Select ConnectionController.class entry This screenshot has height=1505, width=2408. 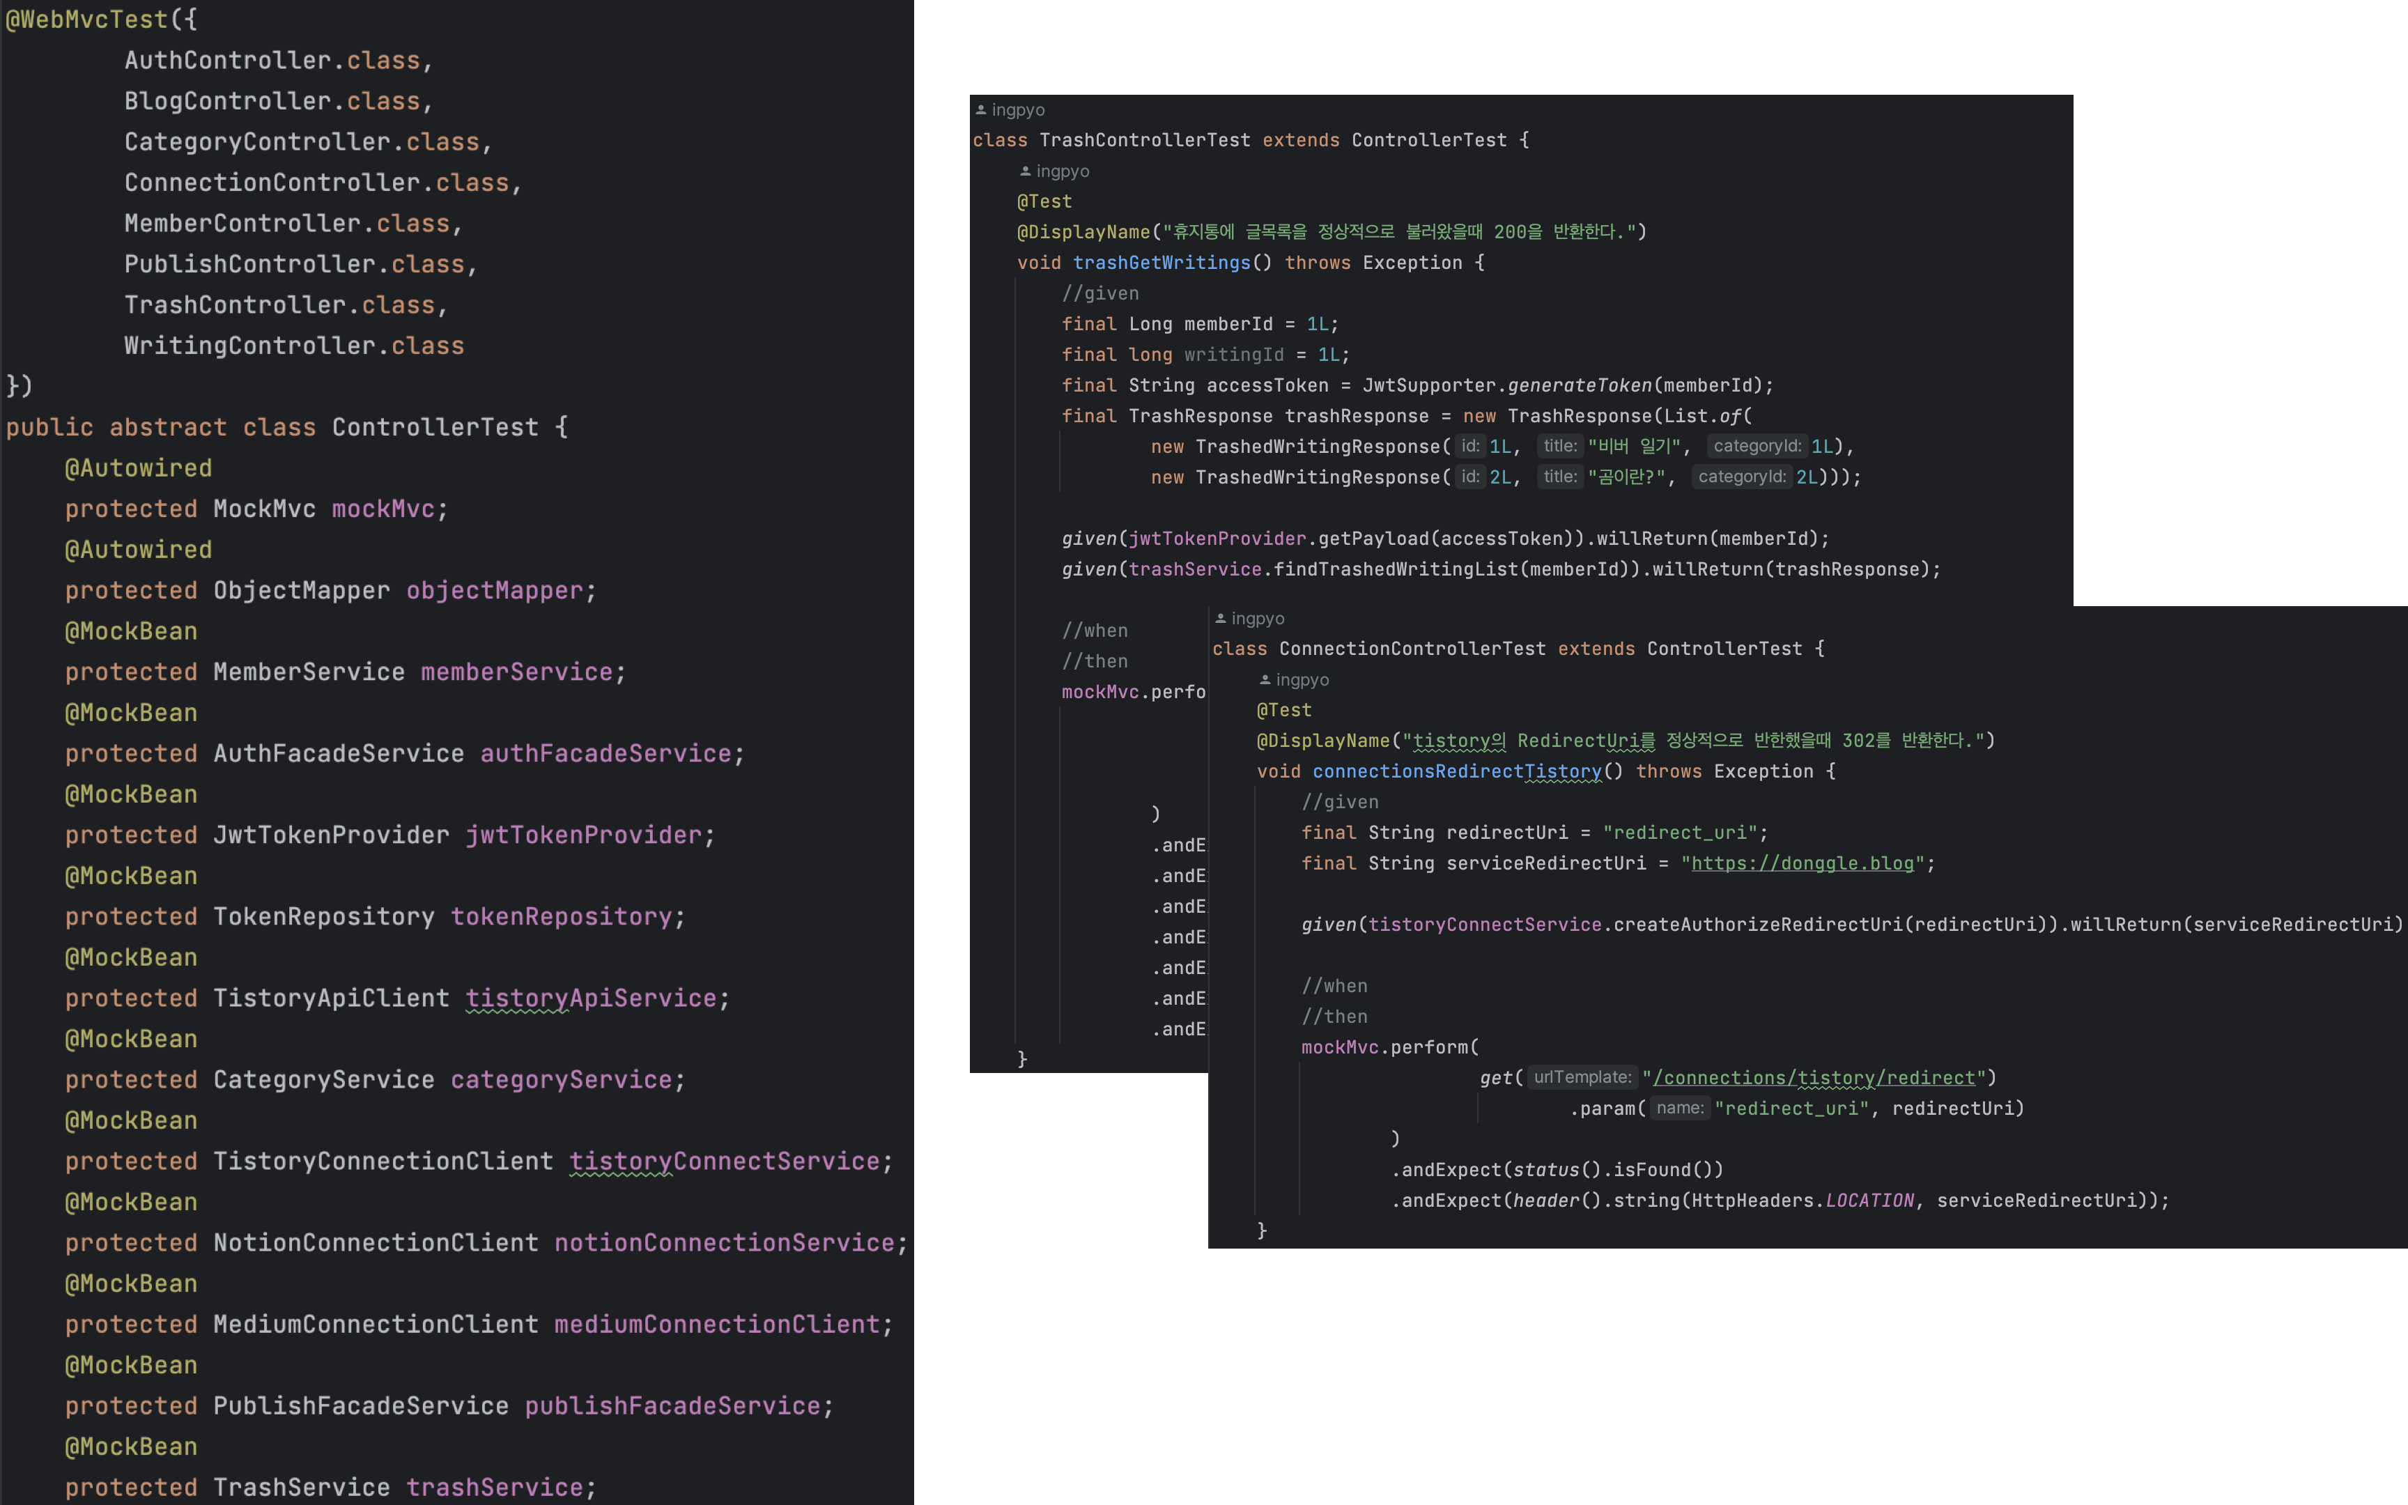(x=316, y=183)
